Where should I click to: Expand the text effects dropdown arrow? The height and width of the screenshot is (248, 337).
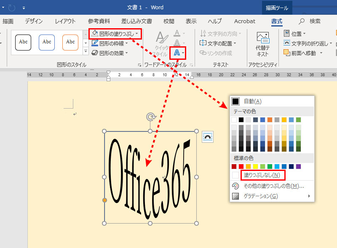183,53
